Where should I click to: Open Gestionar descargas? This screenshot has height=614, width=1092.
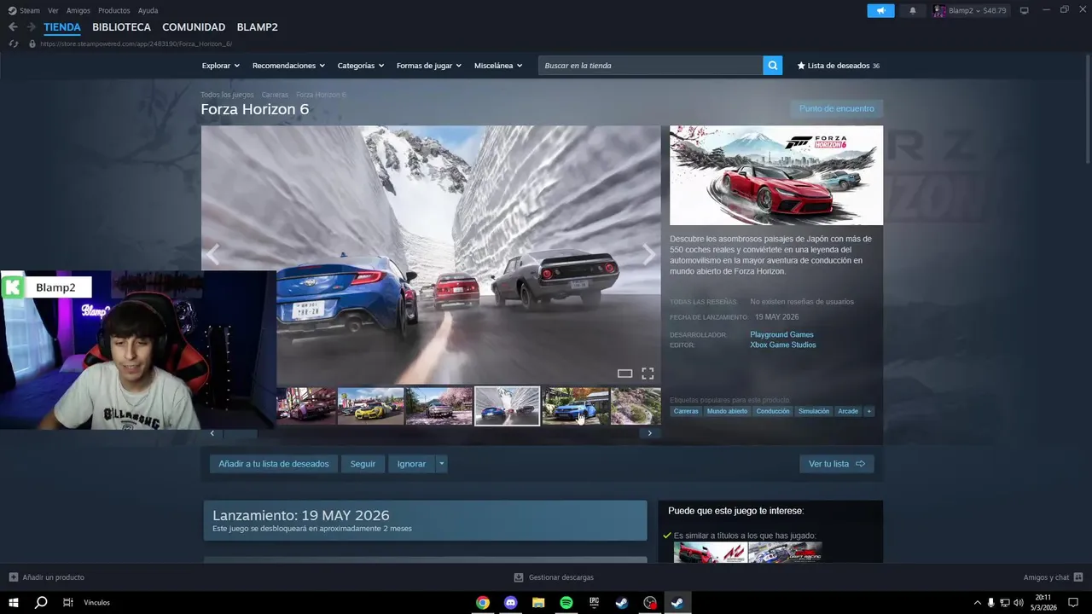(554, 577)
